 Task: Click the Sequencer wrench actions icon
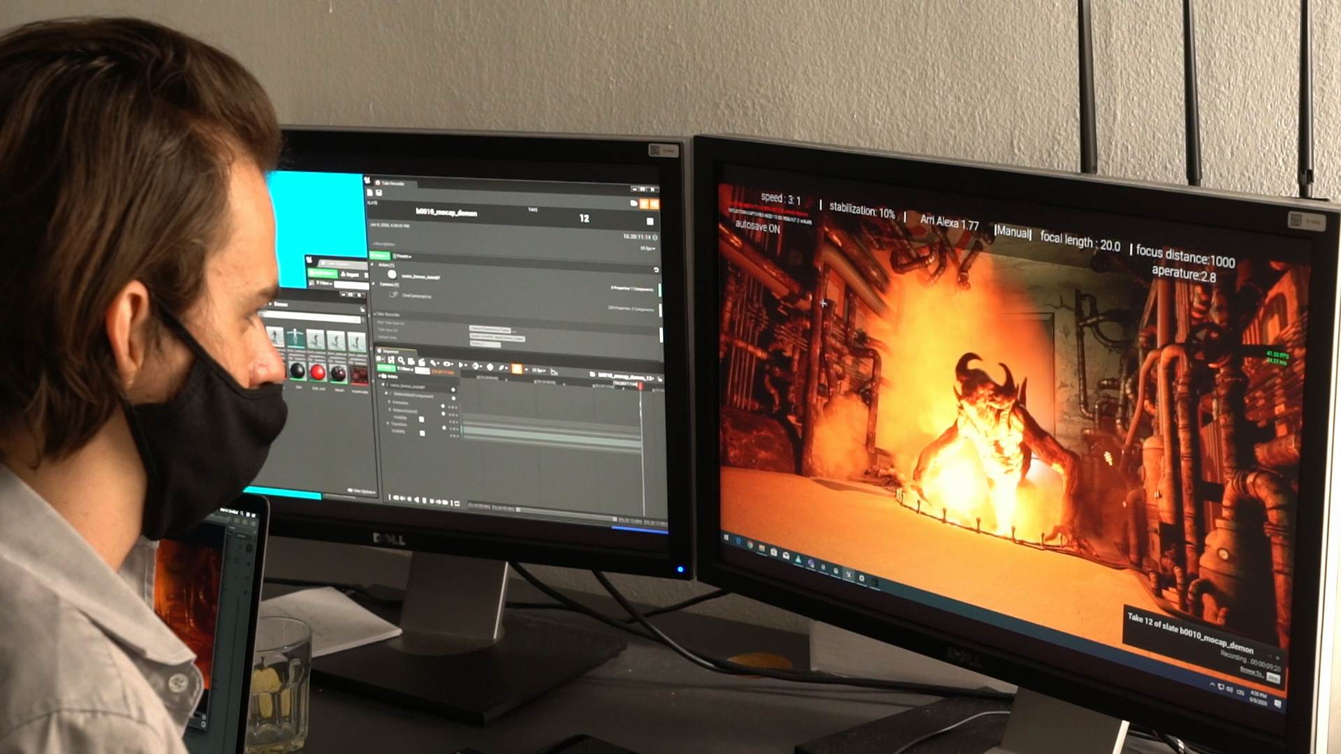point(434,363)
